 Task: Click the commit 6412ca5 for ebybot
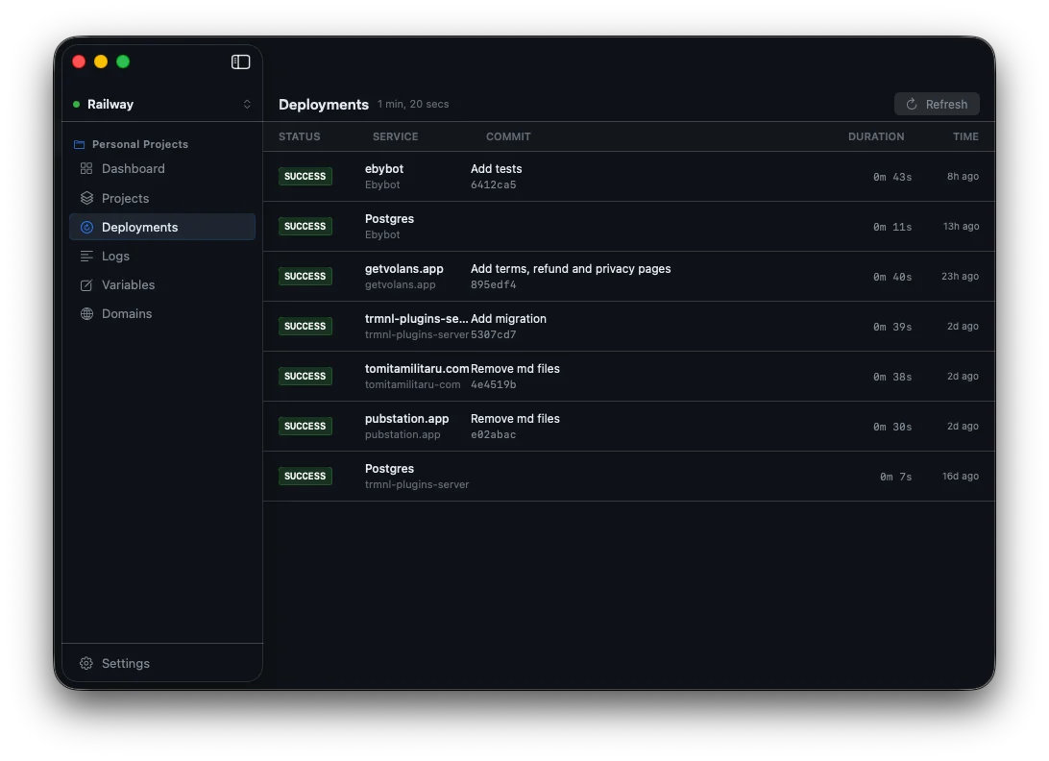click(x=495, y=184)
